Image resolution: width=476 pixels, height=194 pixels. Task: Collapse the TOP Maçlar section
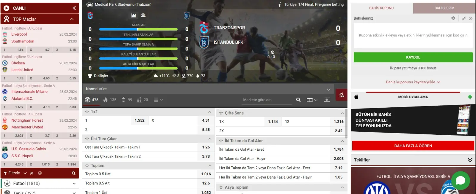(x=72, y=19)
